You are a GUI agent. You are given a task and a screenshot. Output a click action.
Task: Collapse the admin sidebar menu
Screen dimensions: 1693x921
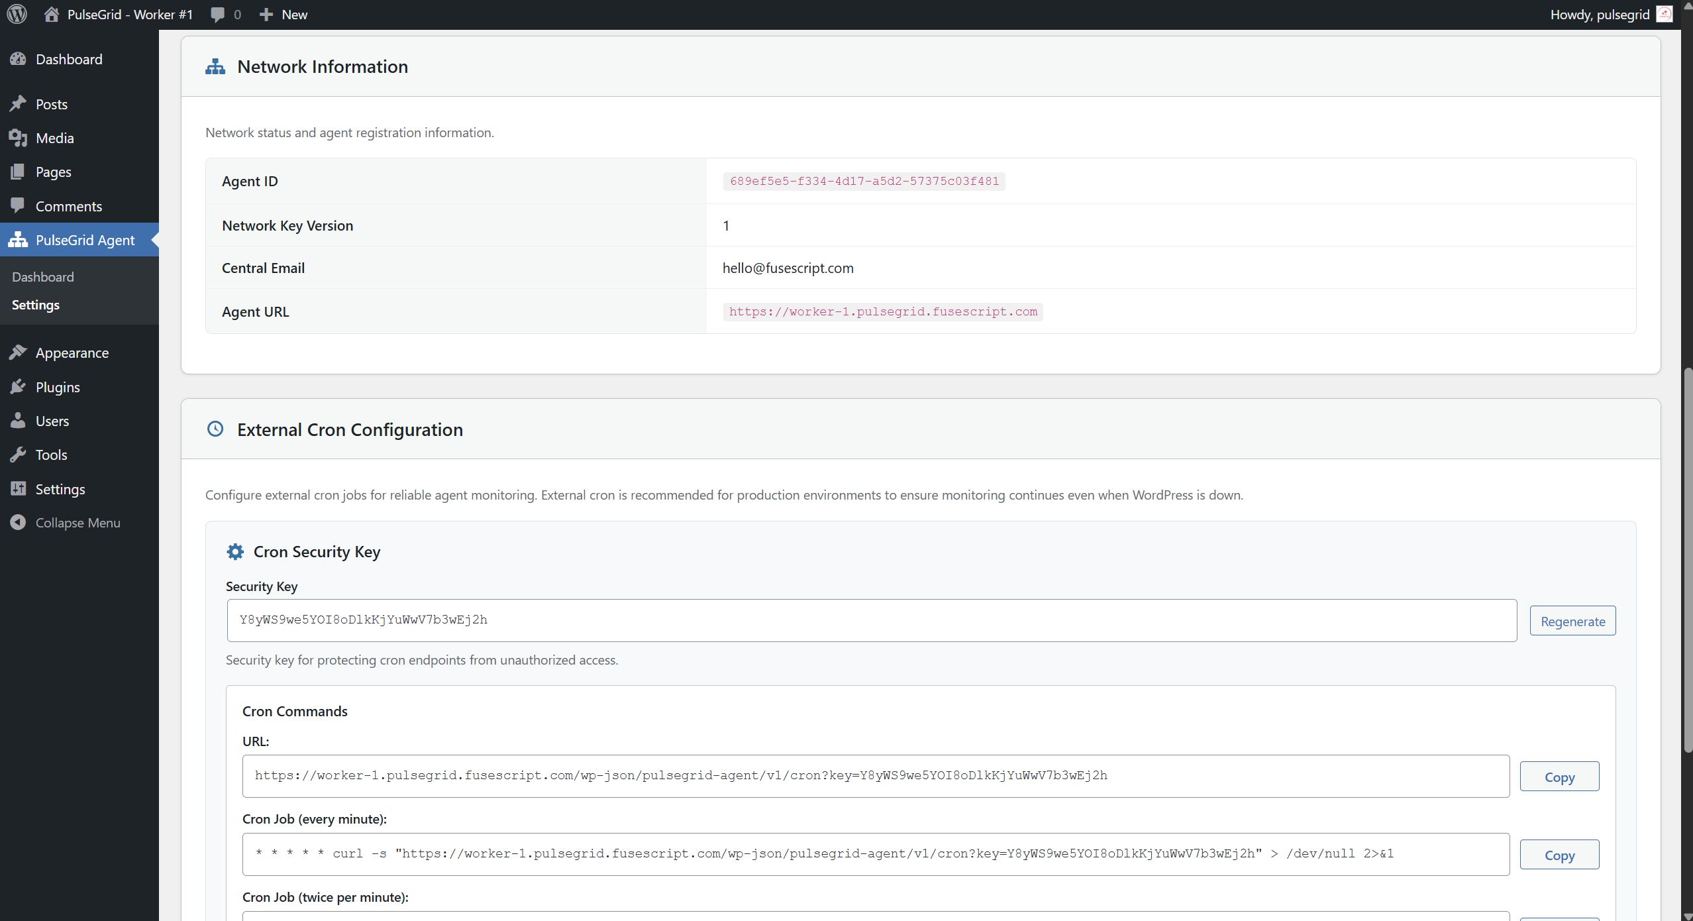(77, 523)
